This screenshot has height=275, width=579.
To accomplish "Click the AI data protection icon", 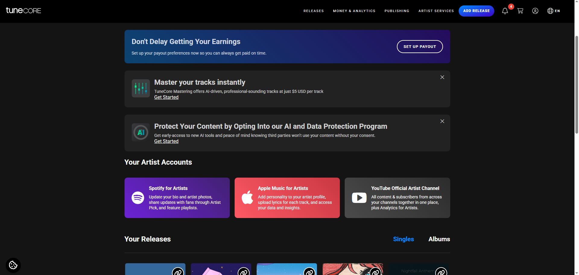I will click(x=141, y=132).
